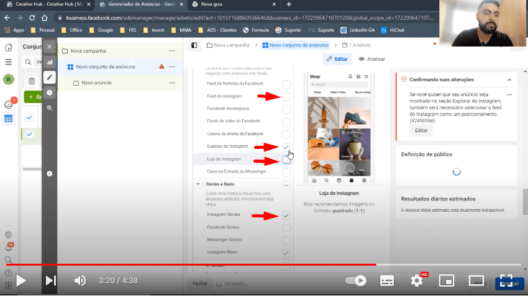
Task: Check Feed de Notícias do Facebook
Action: (x=286, y=84)
